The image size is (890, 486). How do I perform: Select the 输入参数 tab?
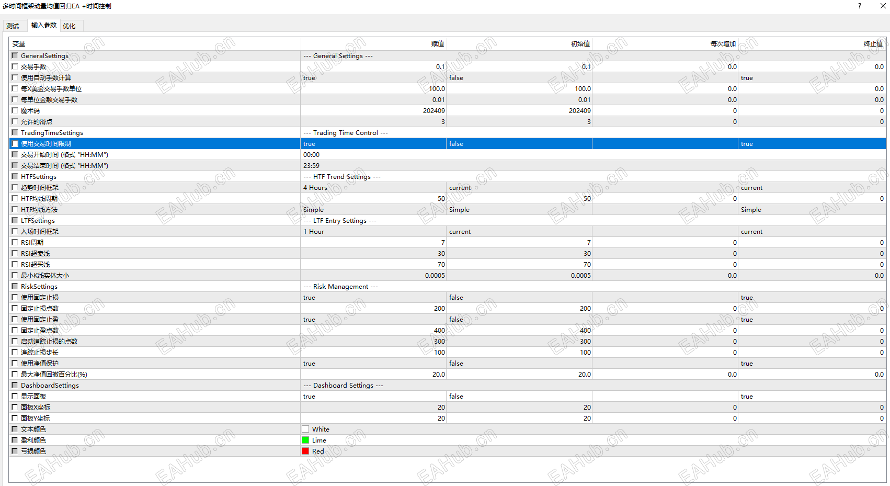coord(44,25)
